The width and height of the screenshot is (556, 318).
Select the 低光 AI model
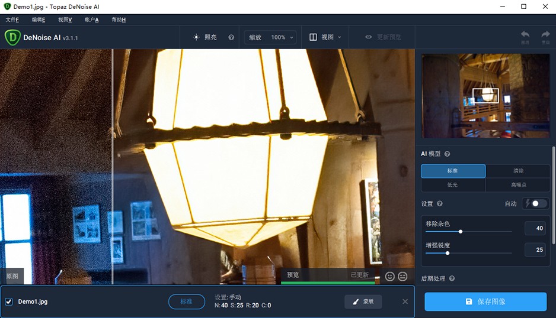coord(453,184)
